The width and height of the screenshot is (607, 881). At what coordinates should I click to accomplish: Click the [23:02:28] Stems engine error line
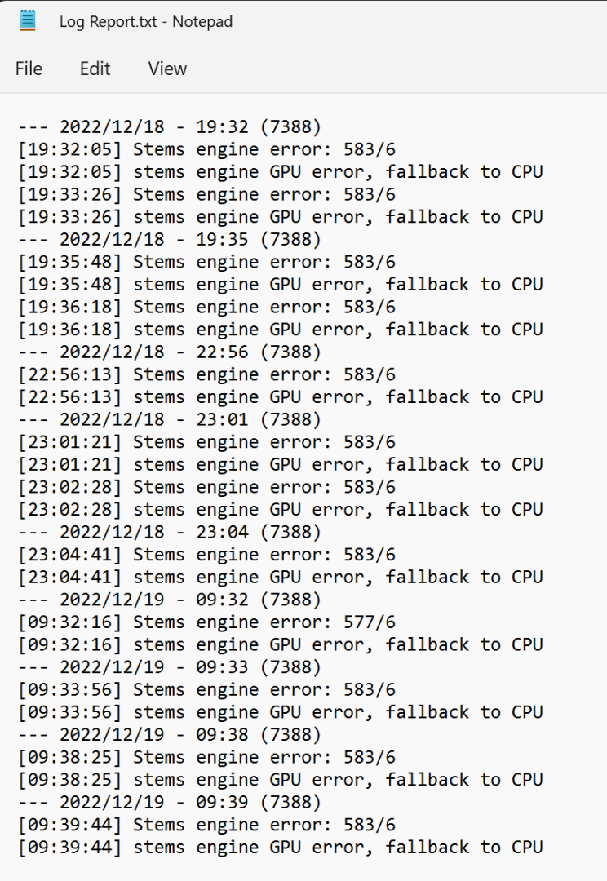(x=207, y=486)
